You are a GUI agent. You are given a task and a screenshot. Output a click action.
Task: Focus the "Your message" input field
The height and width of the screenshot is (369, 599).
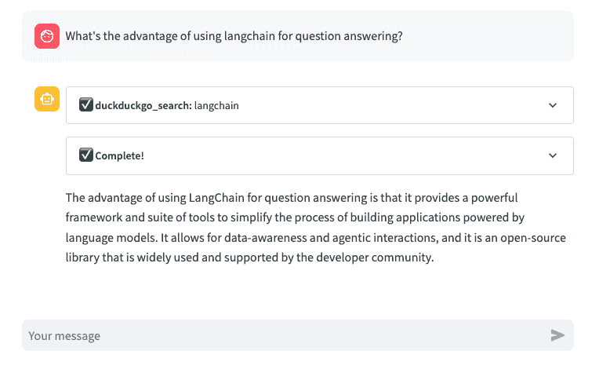[x=282, y=335]
